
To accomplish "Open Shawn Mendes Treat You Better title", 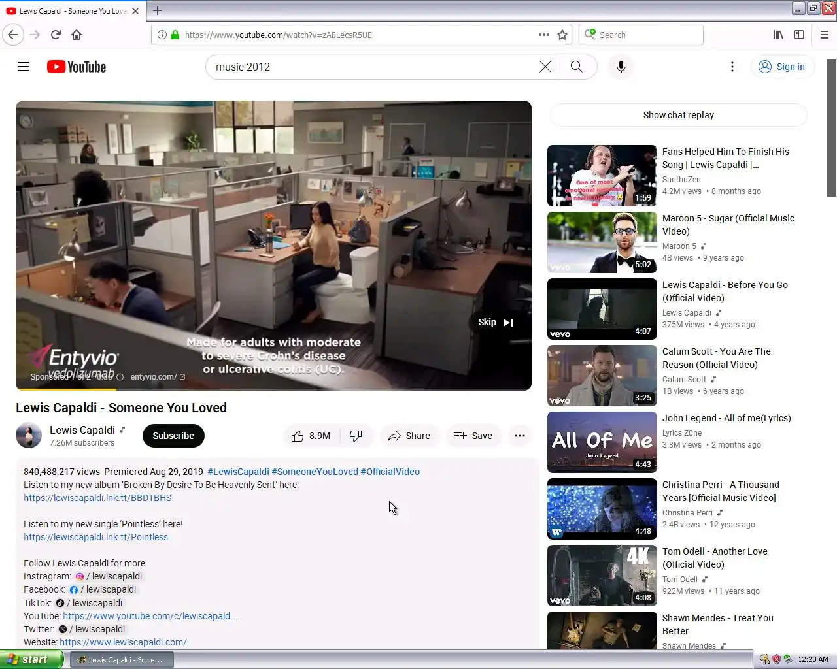I will tap(718, 625).
